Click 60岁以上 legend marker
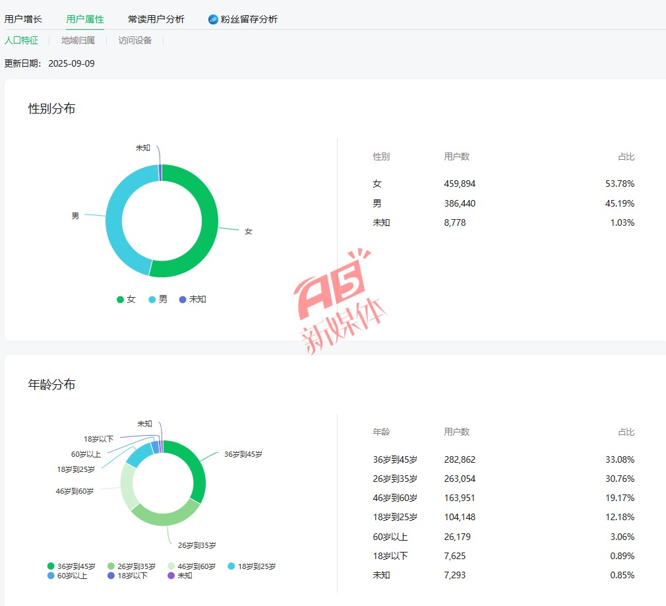Screen dimensions: 666x606 (51, 576)
